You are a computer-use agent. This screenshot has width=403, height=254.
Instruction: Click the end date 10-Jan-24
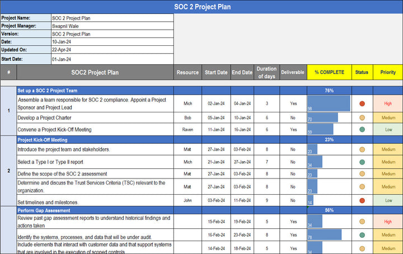pyautogui.click(x=242, y=117)
